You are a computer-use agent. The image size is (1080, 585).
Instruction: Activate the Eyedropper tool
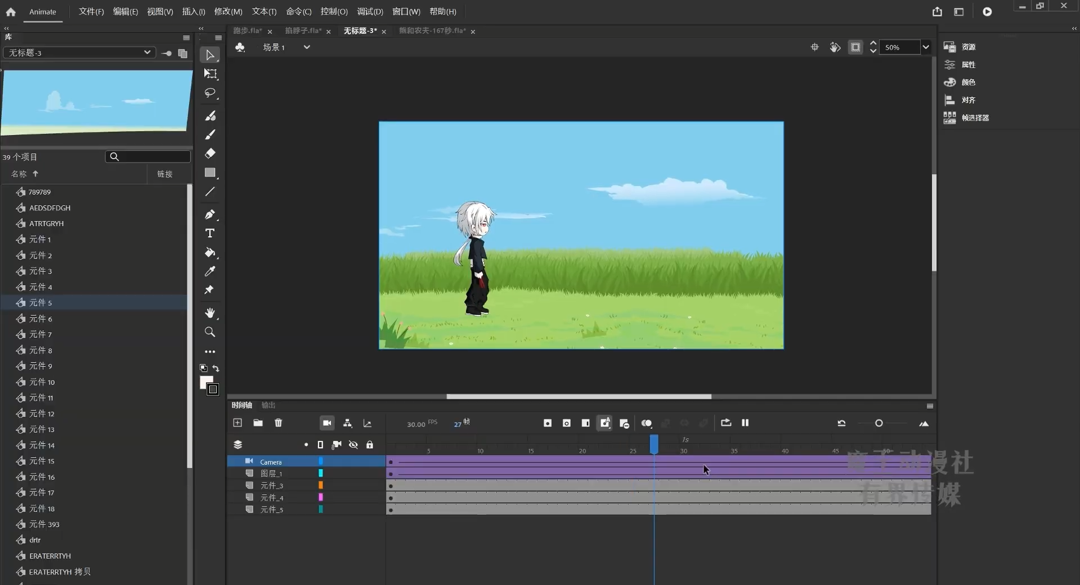point(210,271)
